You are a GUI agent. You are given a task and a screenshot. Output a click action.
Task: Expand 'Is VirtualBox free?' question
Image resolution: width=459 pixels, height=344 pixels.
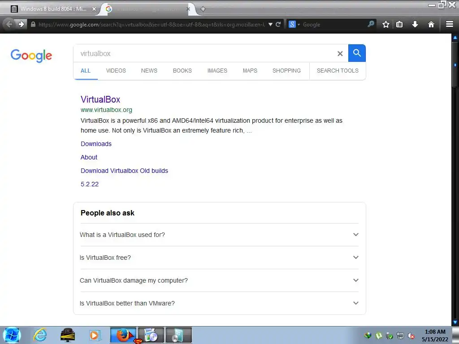pos(219,258)
